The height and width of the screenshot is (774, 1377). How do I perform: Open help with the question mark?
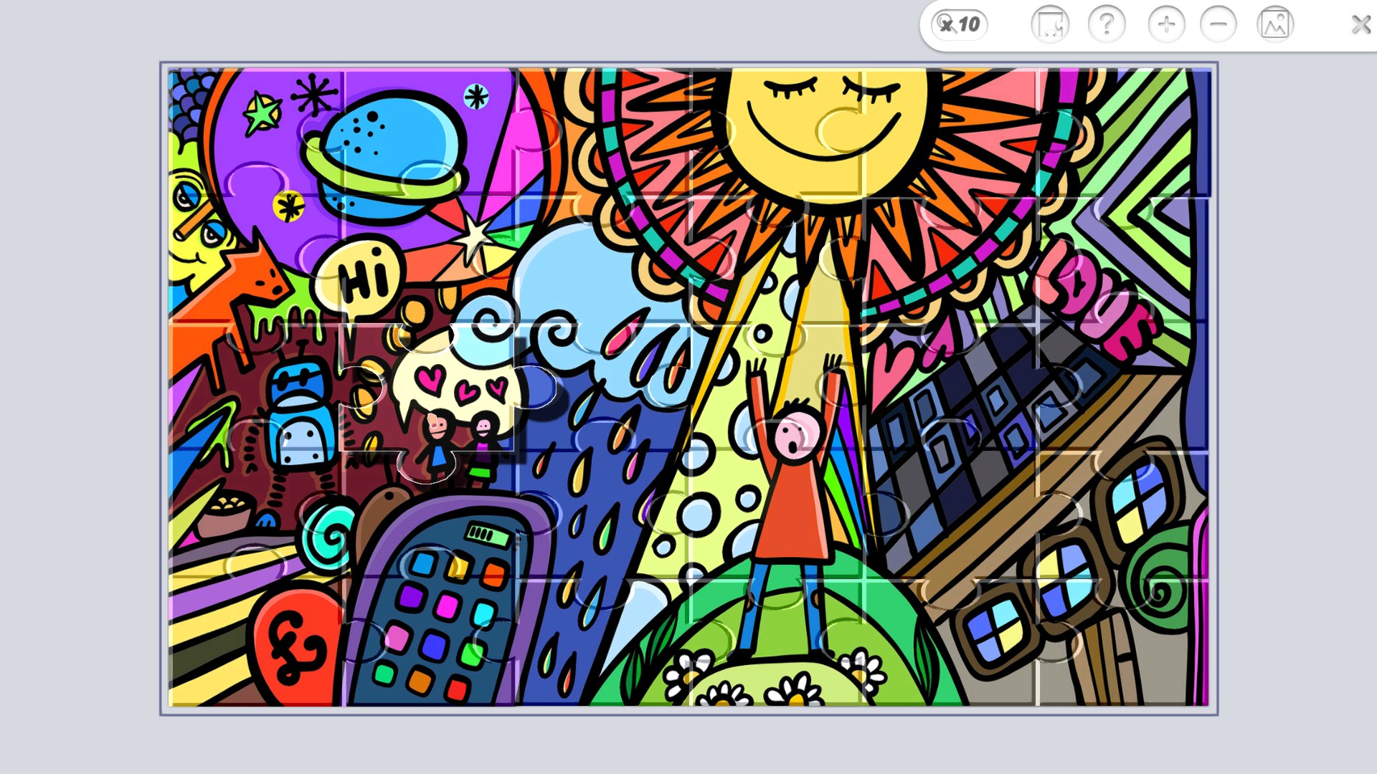tap(1107, 25)
